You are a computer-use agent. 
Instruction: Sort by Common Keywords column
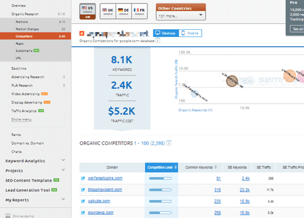click(x=200, y=167)
